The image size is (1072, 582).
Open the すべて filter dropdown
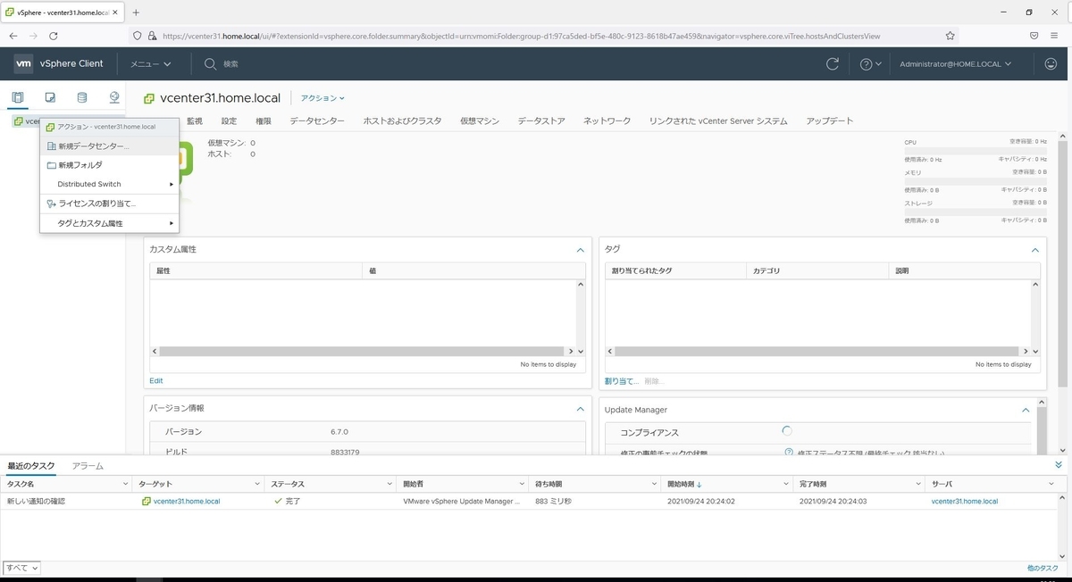click(22, 568)
